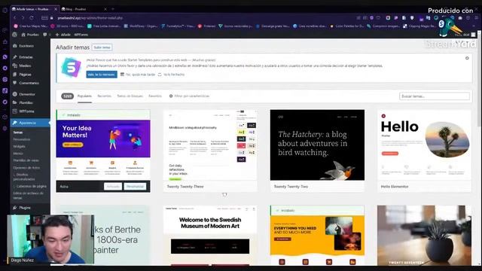Open Twenty Twenty-Three theme thumbnail
The width and height of the screenshot is (482, 271).
pyautogui.click(x=210, y=145)
